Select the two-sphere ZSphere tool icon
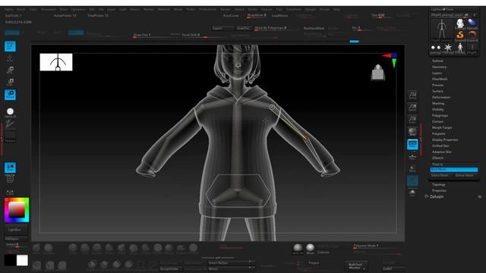 (436, 47)
